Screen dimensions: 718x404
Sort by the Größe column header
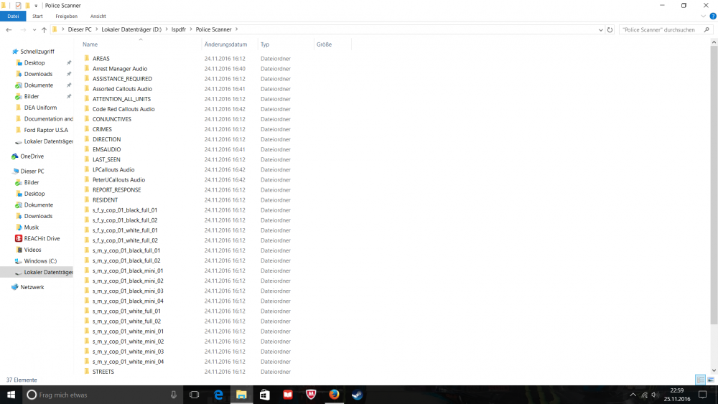[x=324, y=44]
